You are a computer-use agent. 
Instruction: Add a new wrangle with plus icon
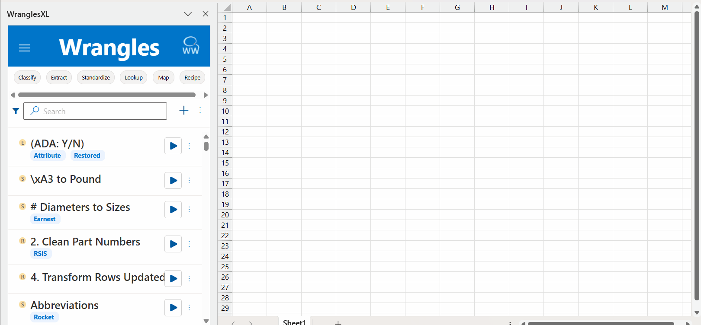tap(184, 110)
